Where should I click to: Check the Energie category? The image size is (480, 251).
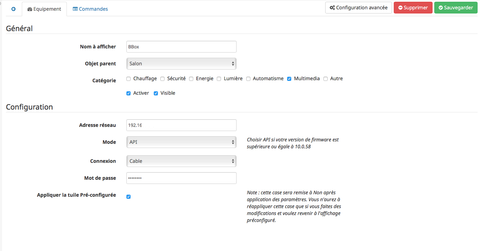coord(191,79)
